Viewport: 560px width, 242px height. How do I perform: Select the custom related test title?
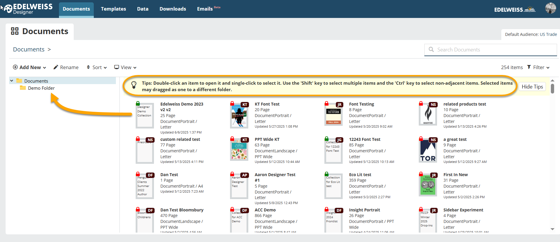pos(180,139)
